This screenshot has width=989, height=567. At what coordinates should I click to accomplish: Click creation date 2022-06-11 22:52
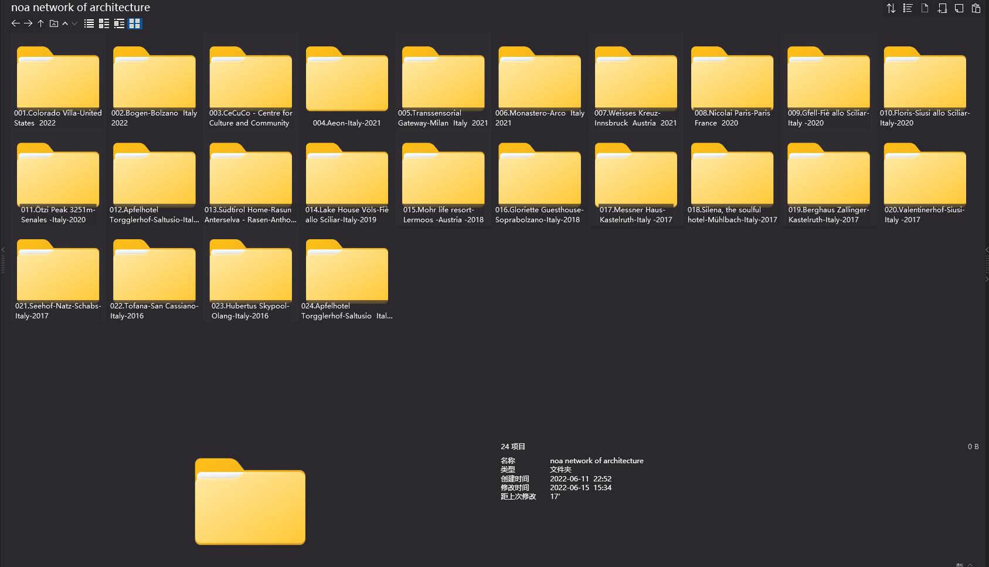click(581, 479)
